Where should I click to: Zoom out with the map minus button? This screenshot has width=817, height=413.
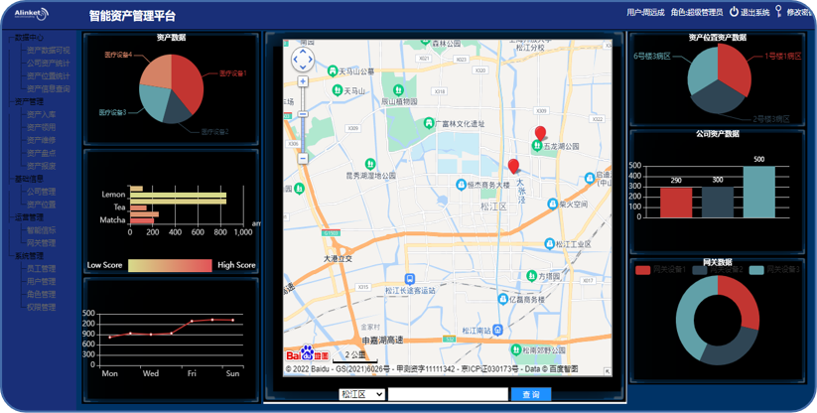pyautogui.click(x=303, y=158)
